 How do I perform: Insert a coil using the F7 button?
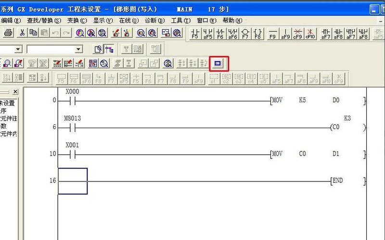click(x=245, y=33)
